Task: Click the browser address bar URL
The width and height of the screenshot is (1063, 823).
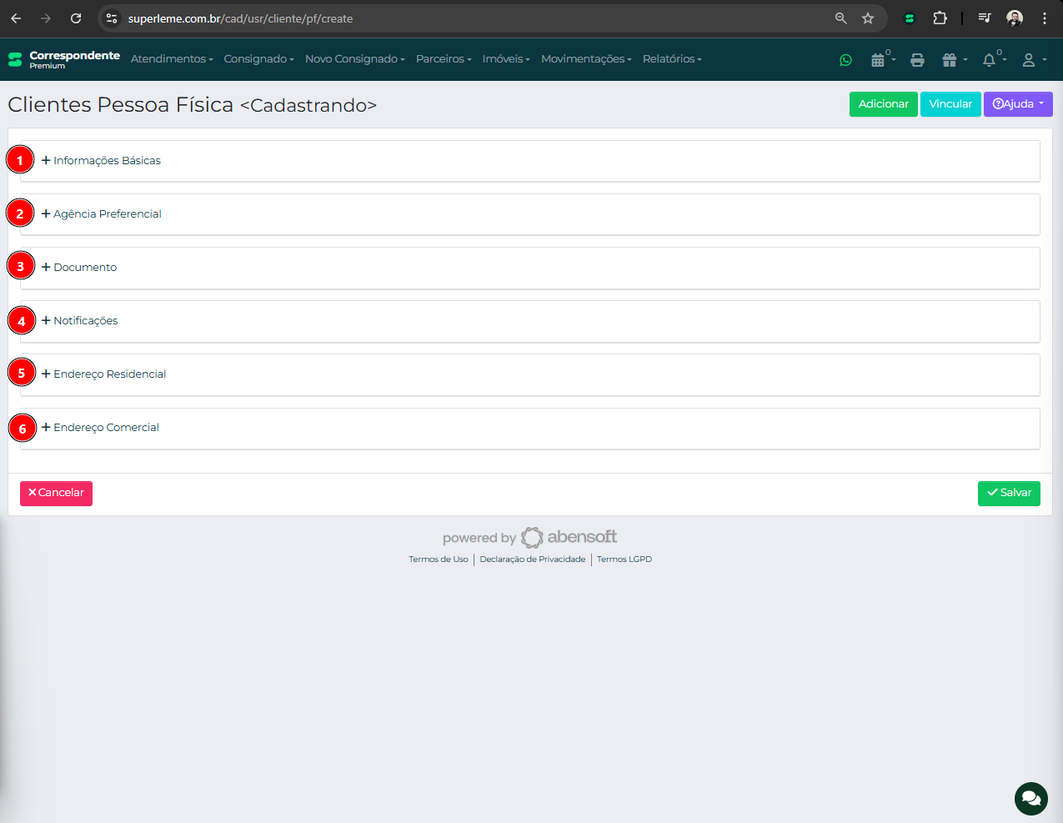Action: 240,18
